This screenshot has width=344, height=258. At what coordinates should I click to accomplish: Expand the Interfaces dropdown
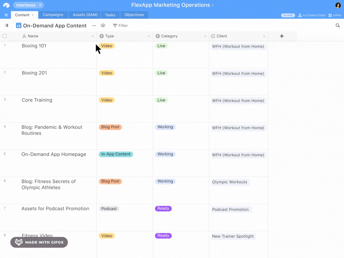point(28,5)
